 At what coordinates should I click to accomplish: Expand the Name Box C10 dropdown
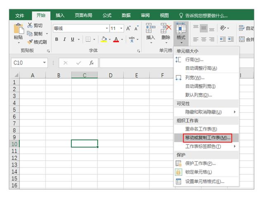pos(45,62)
